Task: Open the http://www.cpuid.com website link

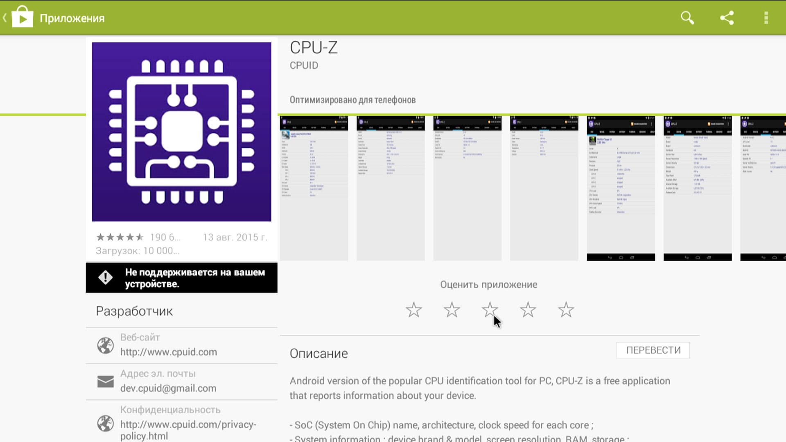Action: tap(168, 352)
